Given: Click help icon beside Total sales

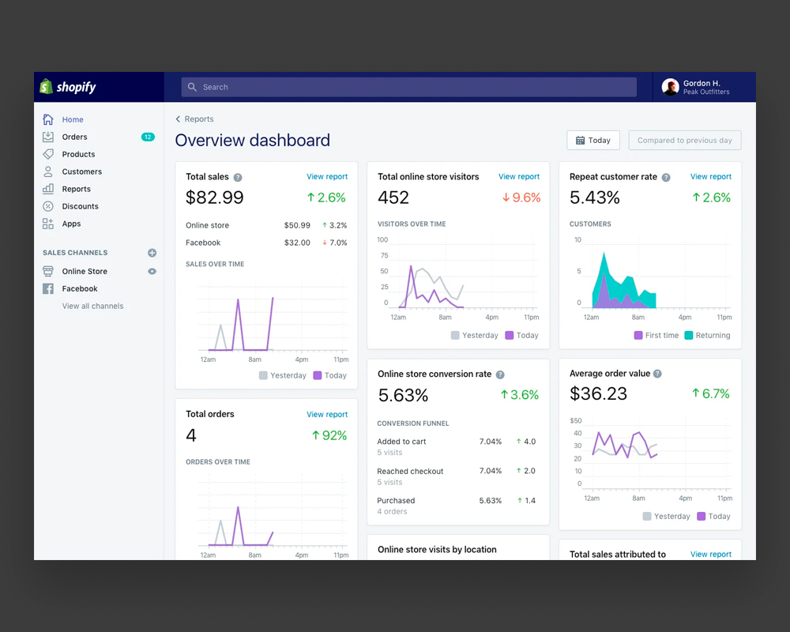Looking at the screenshot, I should (238, 178).
